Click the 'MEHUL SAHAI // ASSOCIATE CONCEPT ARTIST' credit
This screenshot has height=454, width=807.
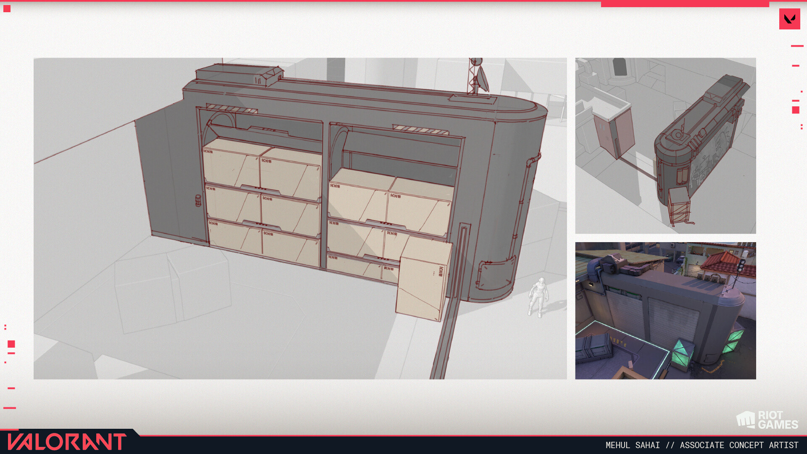pyautogui.click(x=702, y=445)
